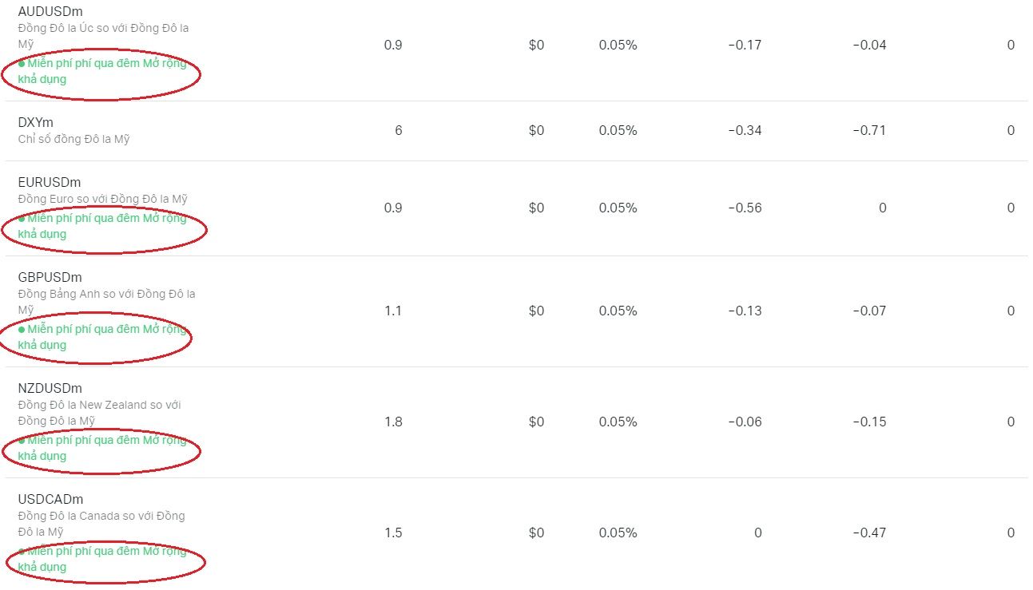The height and width of the screenshot is (590, 1033).
Task: Click the NZDUSDm spread value 1.8
Action: [393, 422]
